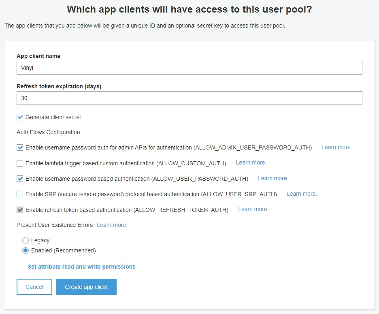The image size is (379, 314).
Task: Select the Enabled (Recommended) radio option
Action: coord(26,250)
